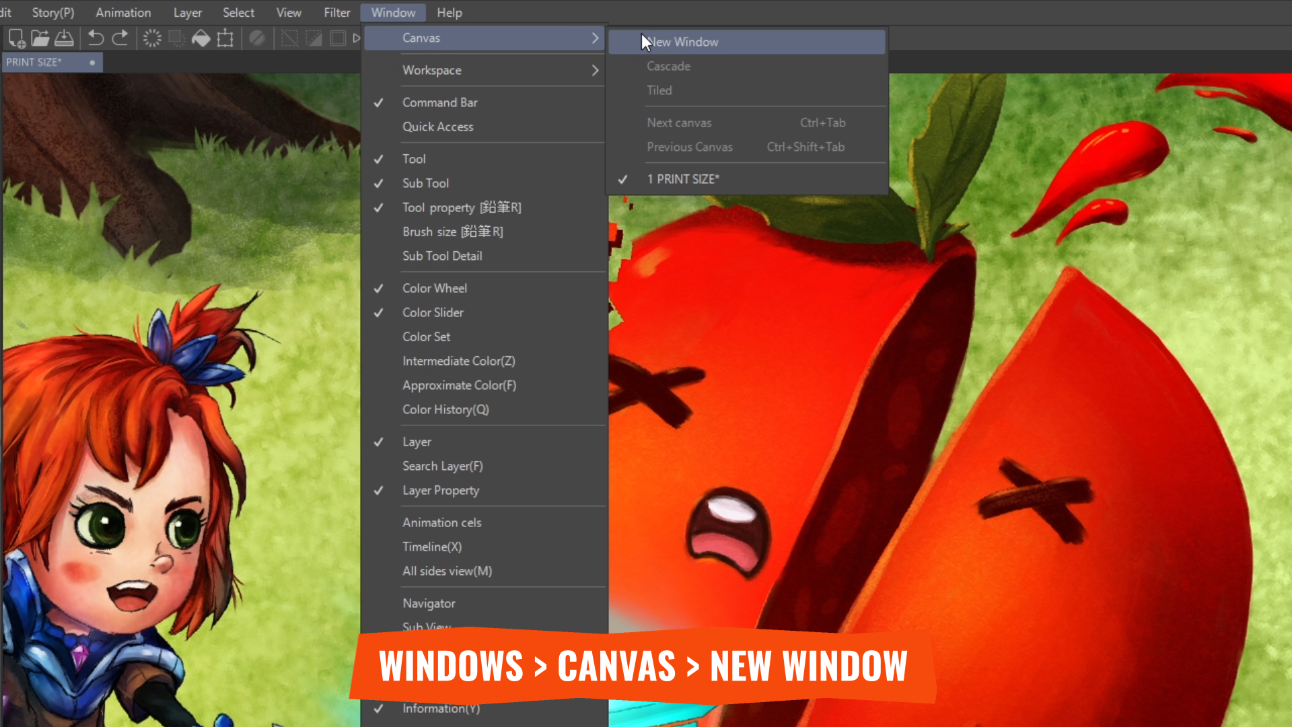Show the Brush size palette
The image size is (1292, 727).
(x=483, y=232)
